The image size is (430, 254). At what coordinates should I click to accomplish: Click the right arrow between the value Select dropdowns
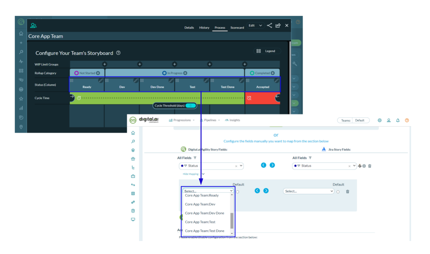[x=266, y=191]
